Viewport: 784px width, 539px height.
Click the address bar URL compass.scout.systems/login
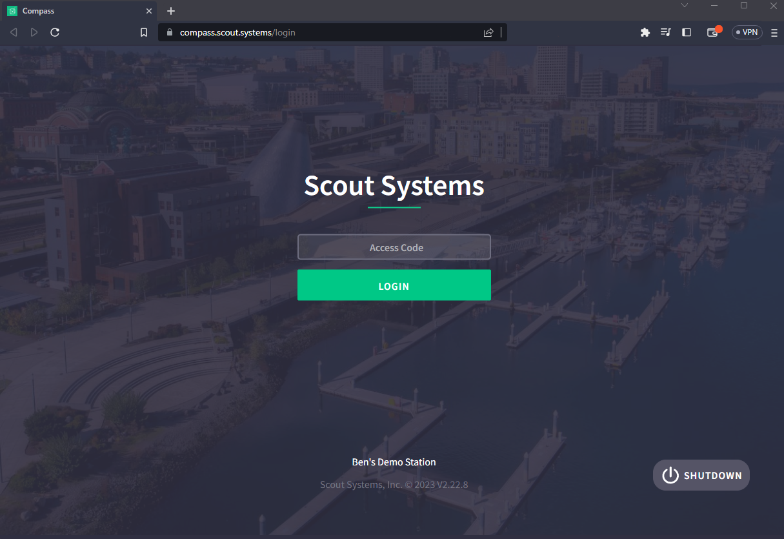pyautogui.click(x=237, y=32)
